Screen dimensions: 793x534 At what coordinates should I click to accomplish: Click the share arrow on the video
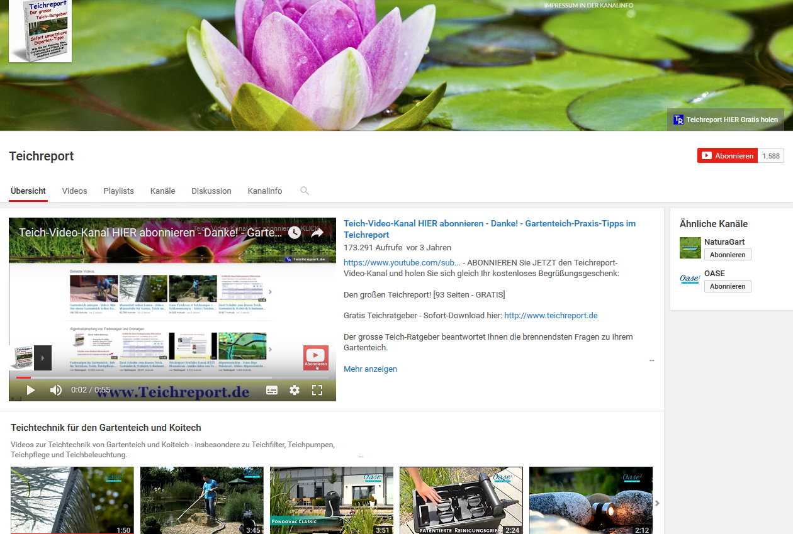pyautogui.click(x=317, y=233)
